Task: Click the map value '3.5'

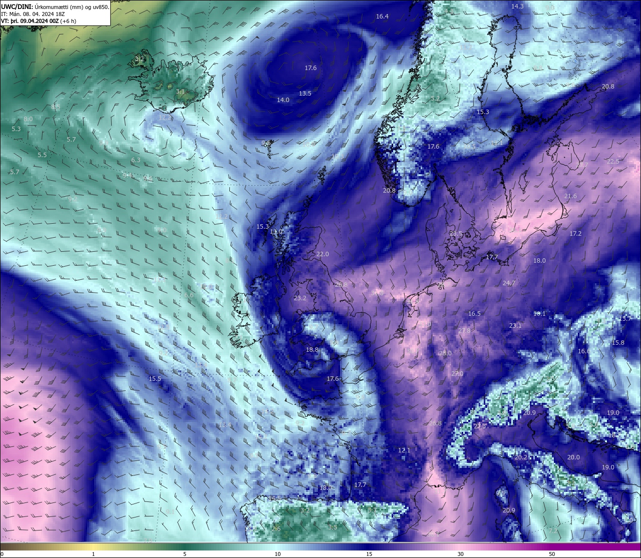Action: click(x=333, y=527)
